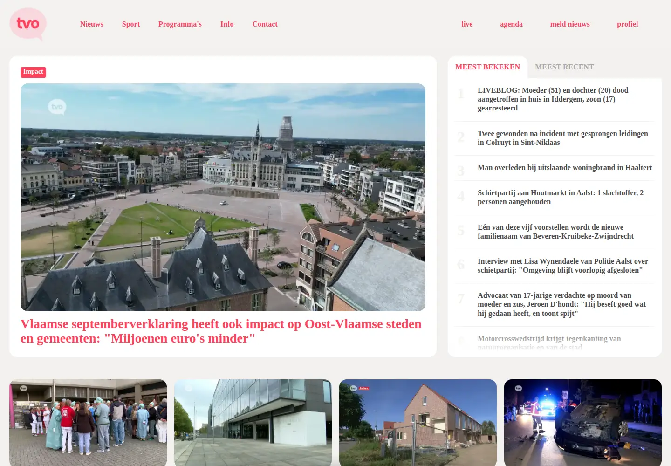Viewport: 671px width, 466px height.
Task: Open the Motorcrosswedstrijd article
Action: (x=555, y=343)
